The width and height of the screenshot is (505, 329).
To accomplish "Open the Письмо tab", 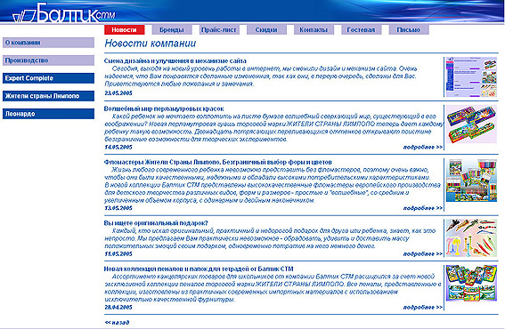I will 409,29.
